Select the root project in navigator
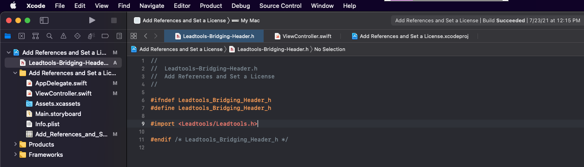This screenshot has height=167, width=584. pos(63,52)
